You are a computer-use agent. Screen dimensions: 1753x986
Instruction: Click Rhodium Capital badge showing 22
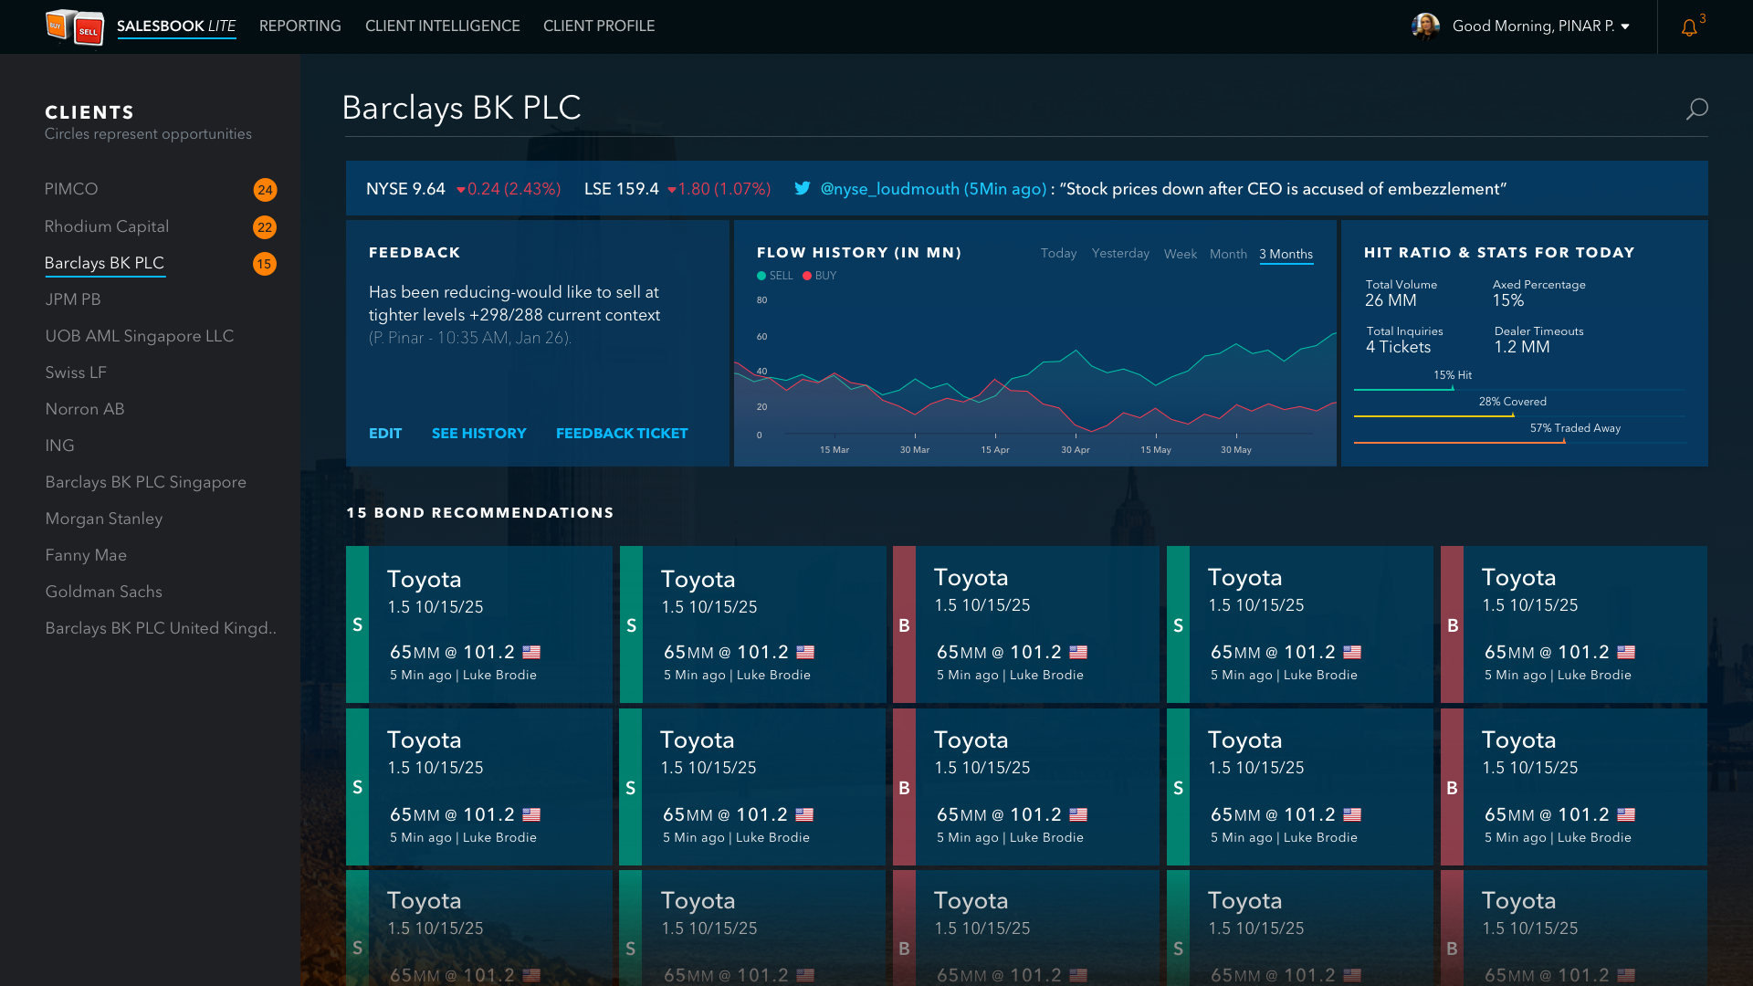(265, 227)
